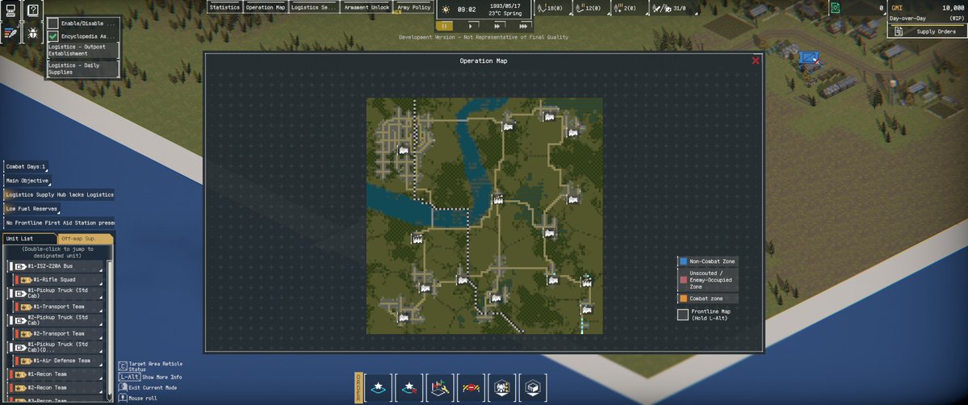The width and height of the screenshot is (968, 405).
Task: Select #1-ISZ-220A Bus in unit list
Action: [x=56, y=266]
